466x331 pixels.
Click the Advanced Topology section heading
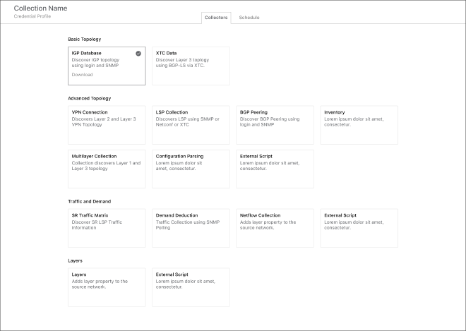click(x=89, y=98)
